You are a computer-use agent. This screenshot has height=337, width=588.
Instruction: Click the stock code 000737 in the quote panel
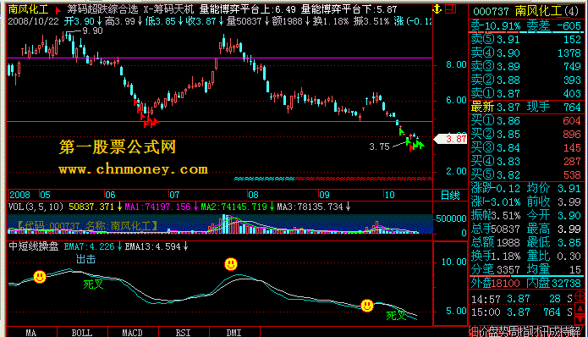point(491,12)
